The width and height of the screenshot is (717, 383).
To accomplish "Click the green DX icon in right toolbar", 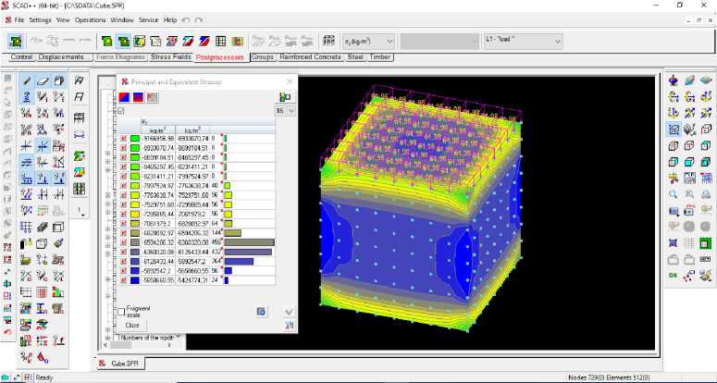I will point(674,276).
